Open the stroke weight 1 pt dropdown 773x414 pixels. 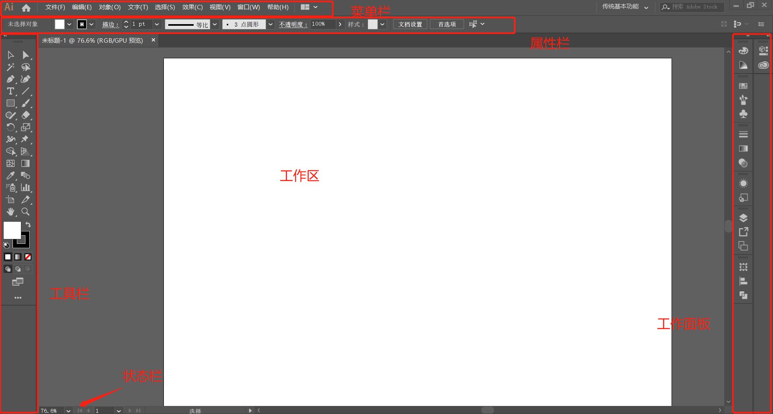coord(157,25)
